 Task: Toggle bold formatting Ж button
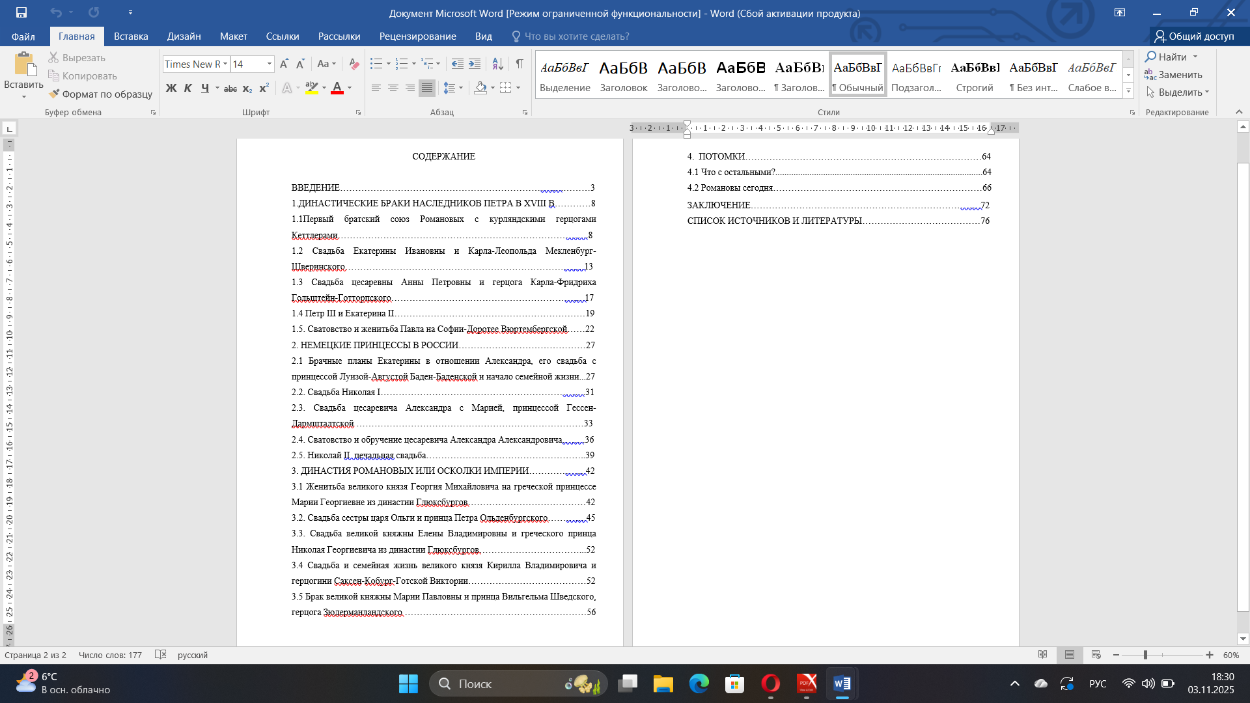(x=171, y=88)
